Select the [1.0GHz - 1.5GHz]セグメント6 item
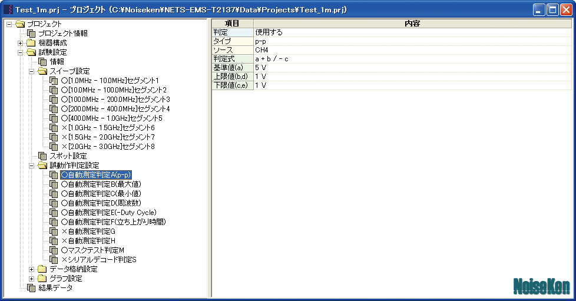 [108, 128]
